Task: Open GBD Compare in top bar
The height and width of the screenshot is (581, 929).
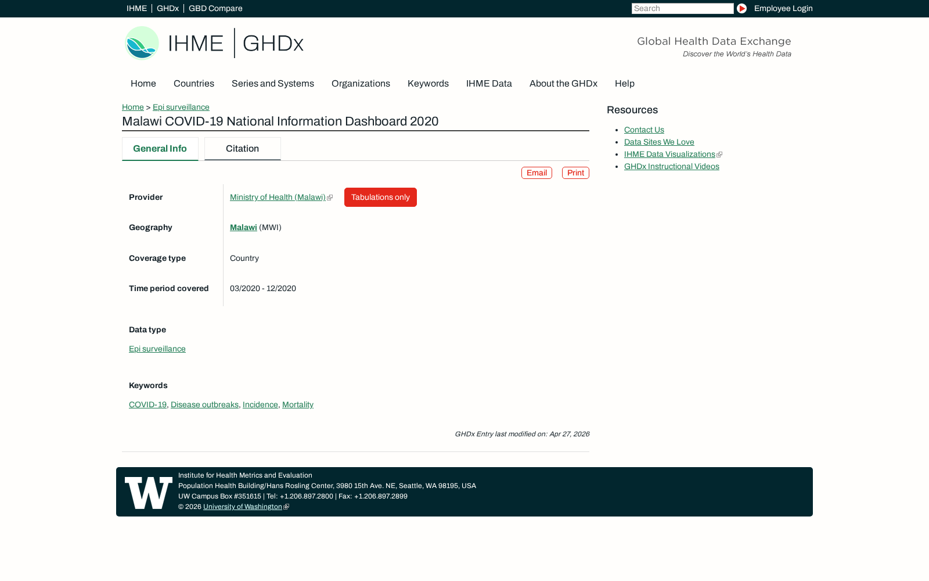Action: pyautogui.click(x=215, y=8)
